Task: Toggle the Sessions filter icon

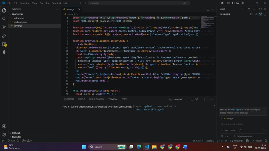Action: [x=260, y=14]
